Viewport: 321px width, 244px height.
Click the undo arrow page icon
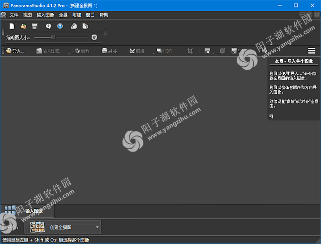74,26
